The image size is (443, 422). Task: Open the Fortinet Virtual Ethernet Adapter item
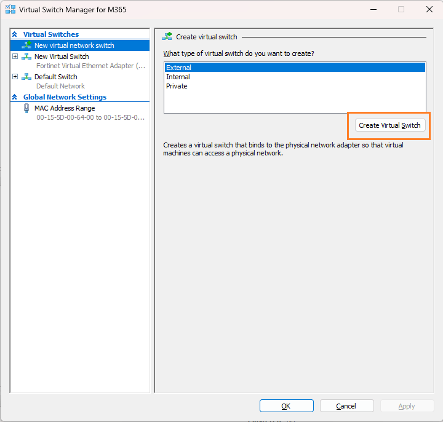point(90,66)
